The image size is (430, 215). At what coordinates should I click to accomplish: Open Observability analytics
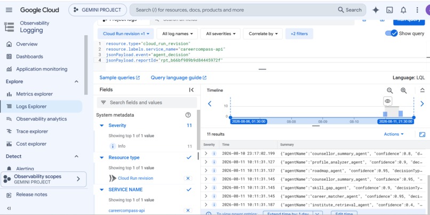pyautogui.click(x=42, y=119)
